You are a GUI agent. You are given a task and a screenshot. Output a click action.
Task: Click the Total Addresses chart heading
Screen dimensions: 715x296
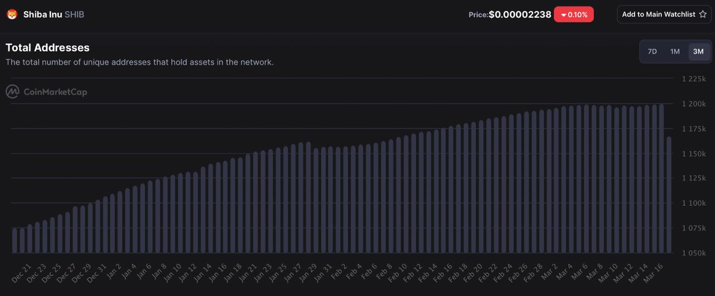[x=47, y=48]
